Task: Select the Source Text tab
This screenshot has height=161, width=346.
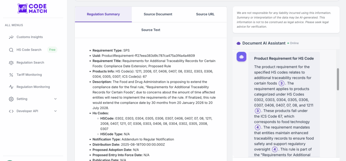Action: [151, 30]
